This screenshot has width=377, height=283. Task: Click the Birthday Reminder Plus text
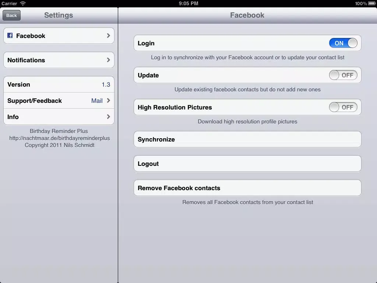point(59,131)
